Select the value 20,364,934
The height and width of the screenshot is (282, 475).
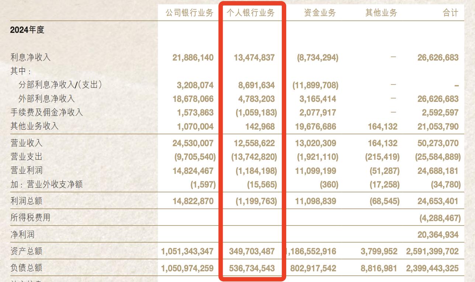coord(438,235)
